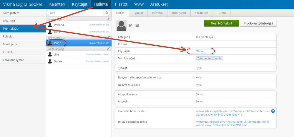Edit the Jooga-ohjaaja category with pencil icon
The height and width of the screenshot is (137, 294).
108,49
